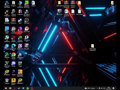Image resolution: width=120 pixels, height=90 pixels.
Task: Launch Tom Clancy's Ghost Recon shortcut
Action: (27, 13)
